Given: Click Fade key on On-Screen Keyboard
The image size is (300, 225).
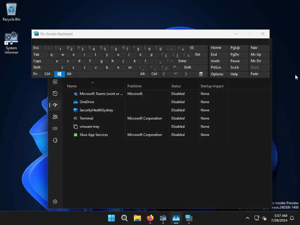Looking at the screenshot, I should click(x=259, y=74).
